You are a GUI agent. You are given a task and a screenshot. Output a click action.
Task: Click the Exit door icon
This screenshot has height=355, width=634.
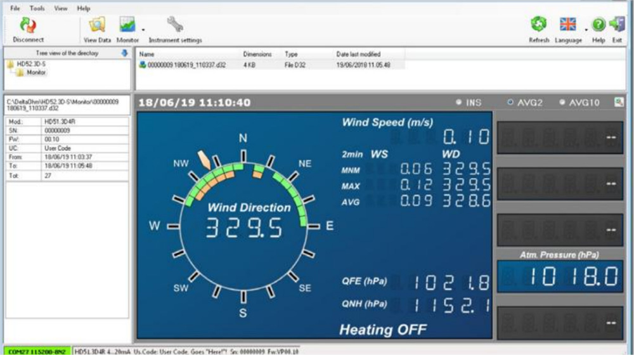click(617, 24)
